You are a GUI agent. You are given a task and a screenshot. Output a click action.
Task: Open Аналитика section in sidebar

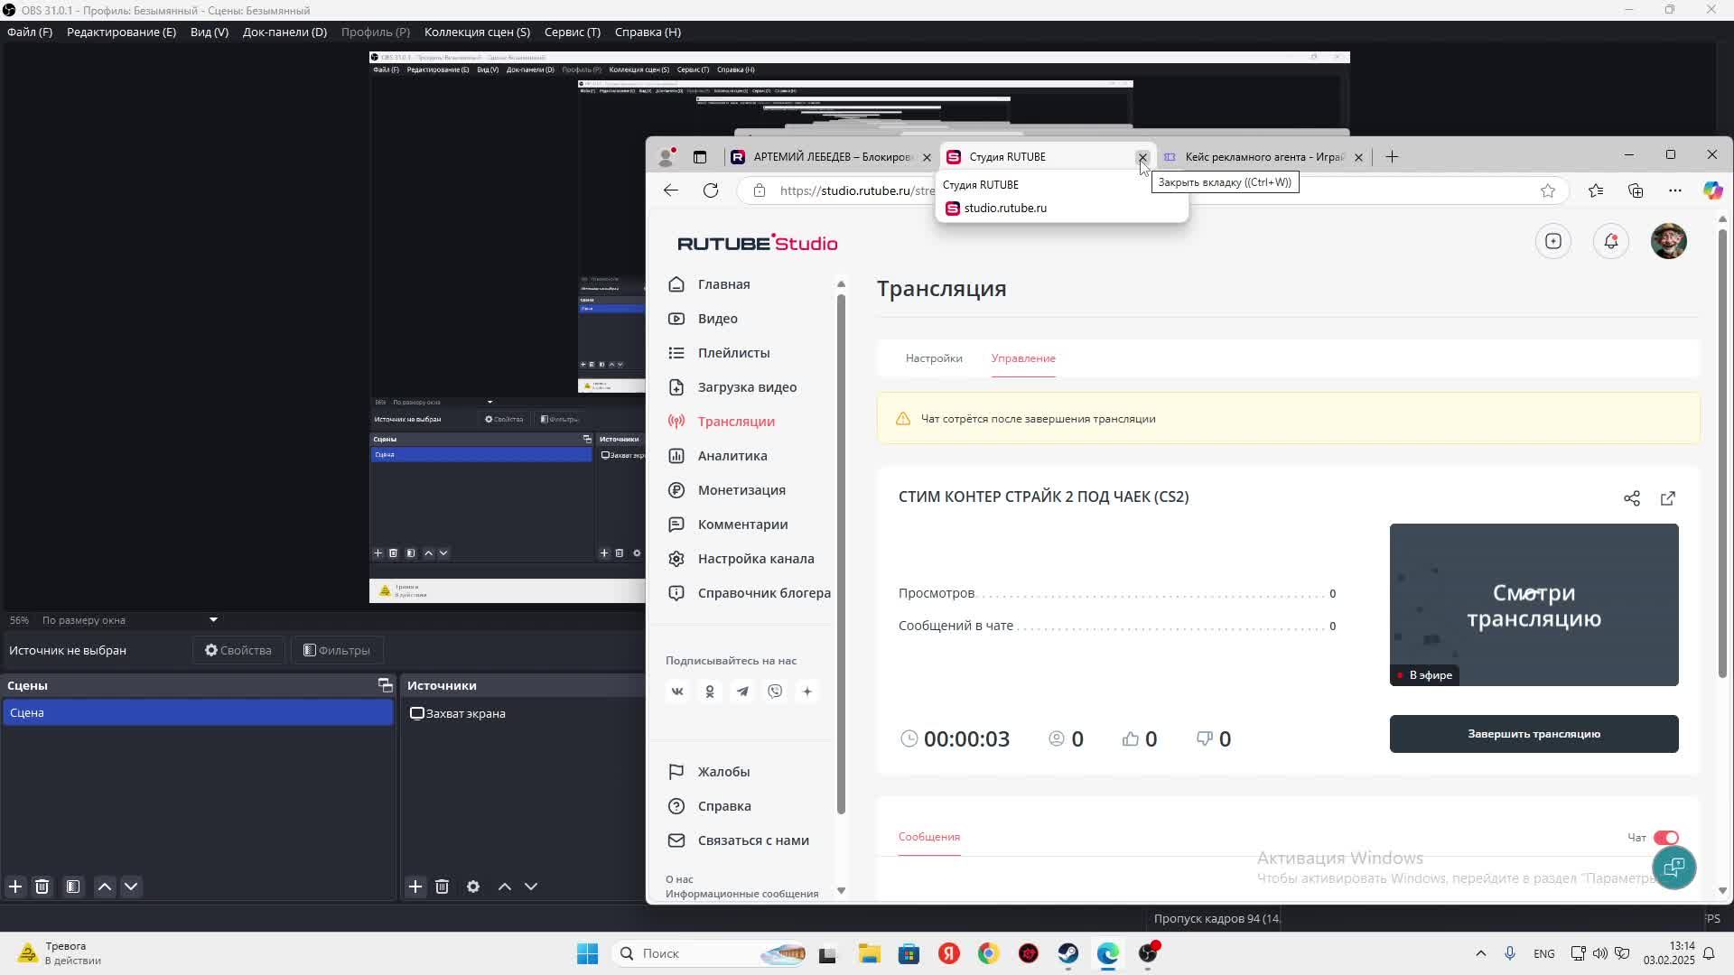732,456
